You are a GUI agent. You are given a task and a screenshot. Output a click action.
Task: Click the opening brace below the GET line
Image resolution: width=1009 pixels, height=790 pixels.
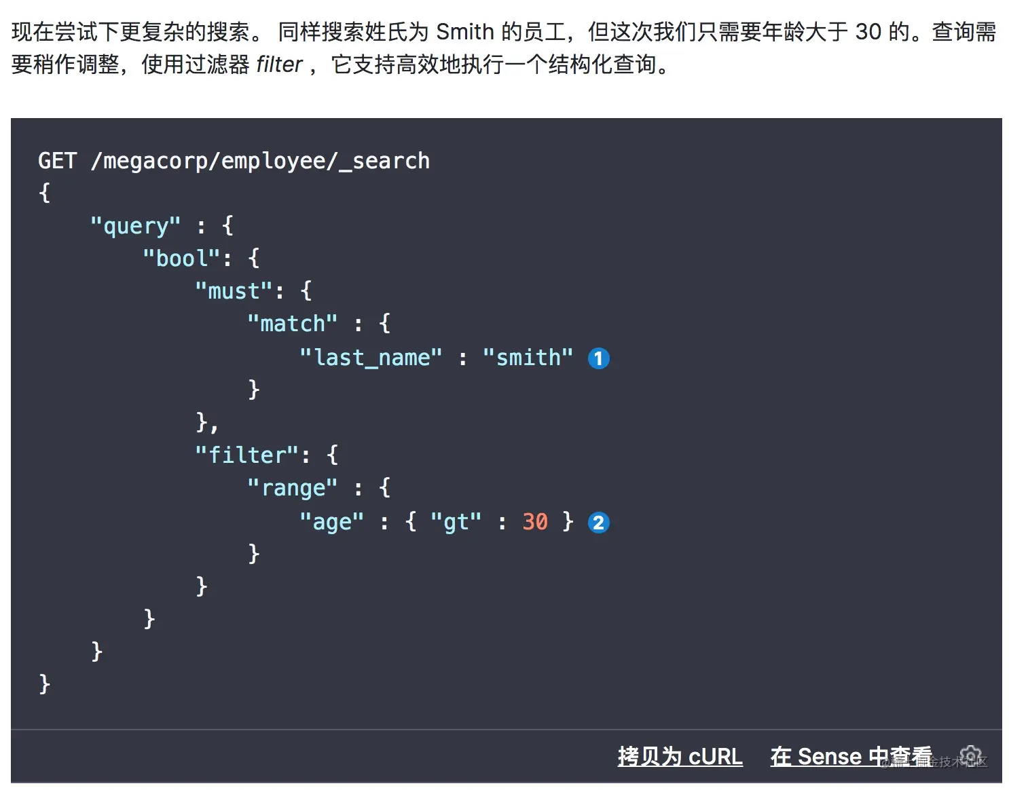tap(45, 193)
